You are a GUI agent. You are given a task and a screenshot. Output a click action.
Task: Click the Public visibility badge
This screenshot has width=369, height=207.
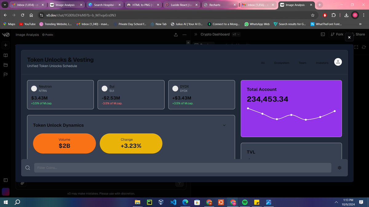click(47, 35)
